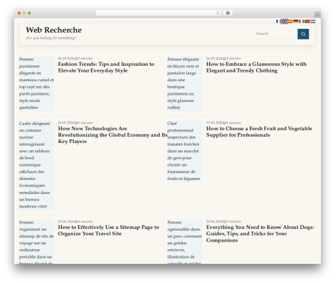Screen dimensions: 335x284
Task: Focus the Search input field
Action: pos(275,34)
